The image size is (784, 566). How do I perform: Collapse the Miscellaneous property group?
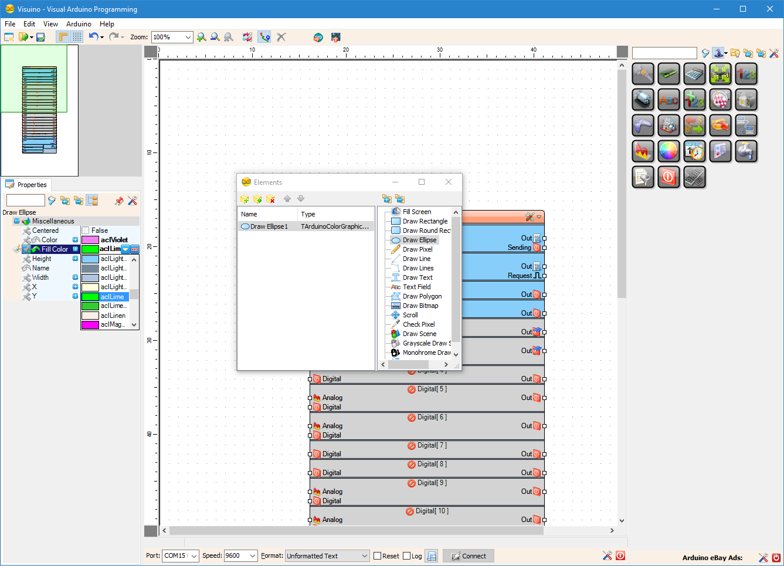pos(16,221)
